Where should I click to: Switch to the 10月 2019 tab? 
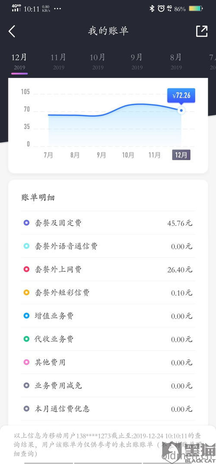click(x=98, y=61)
